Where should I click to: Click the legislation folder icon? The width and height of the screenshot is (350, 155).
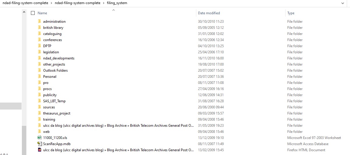point(40,52)
